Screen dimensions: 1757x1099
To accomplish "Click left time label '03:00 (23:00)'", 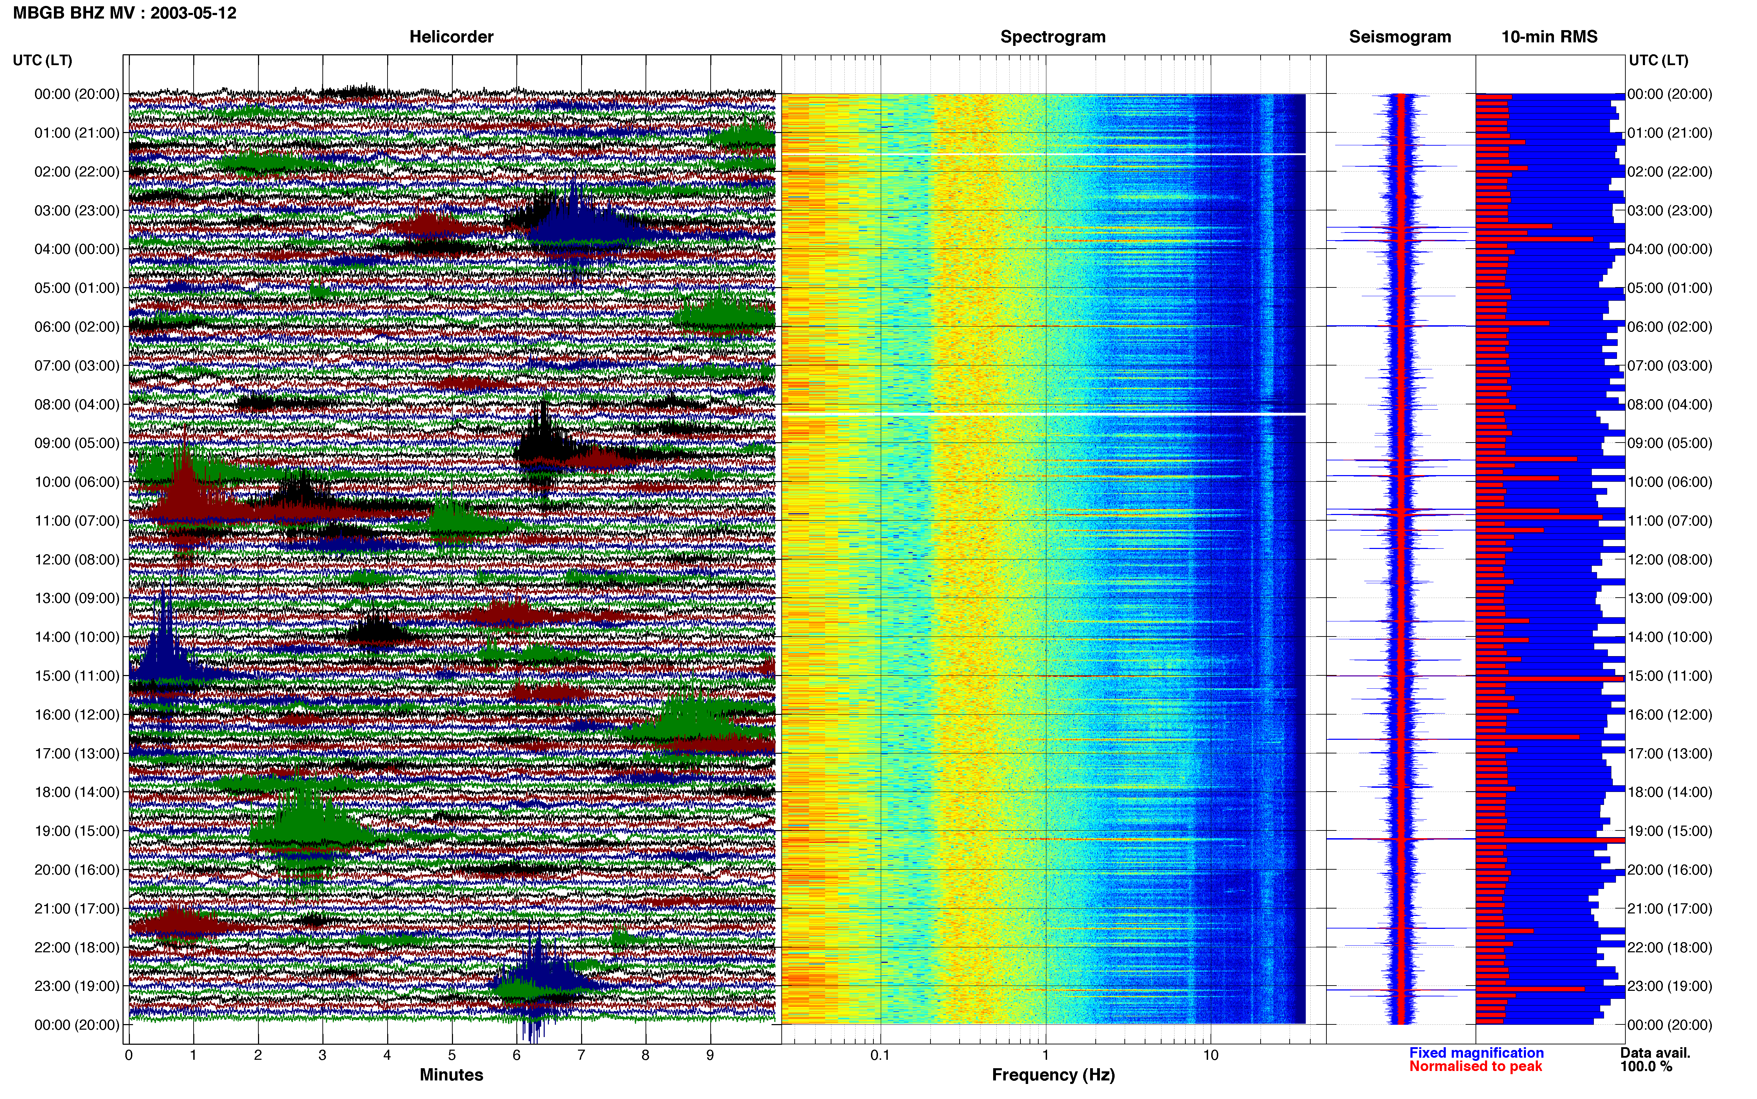I will [76, 210].
